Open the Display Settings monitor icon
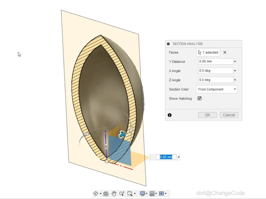 pyautogui.click(x=142, y=193)
